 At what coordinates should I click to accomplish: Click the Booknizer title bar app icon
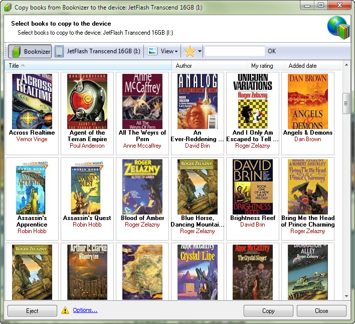pos(8,7)
